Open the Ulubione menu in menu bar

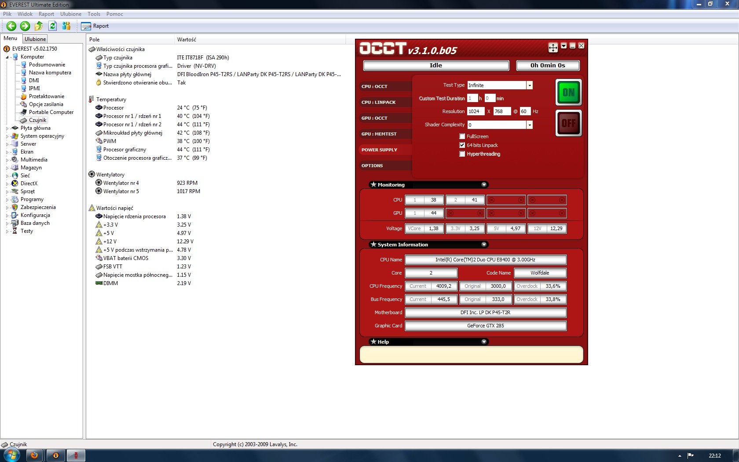[71, 14]
